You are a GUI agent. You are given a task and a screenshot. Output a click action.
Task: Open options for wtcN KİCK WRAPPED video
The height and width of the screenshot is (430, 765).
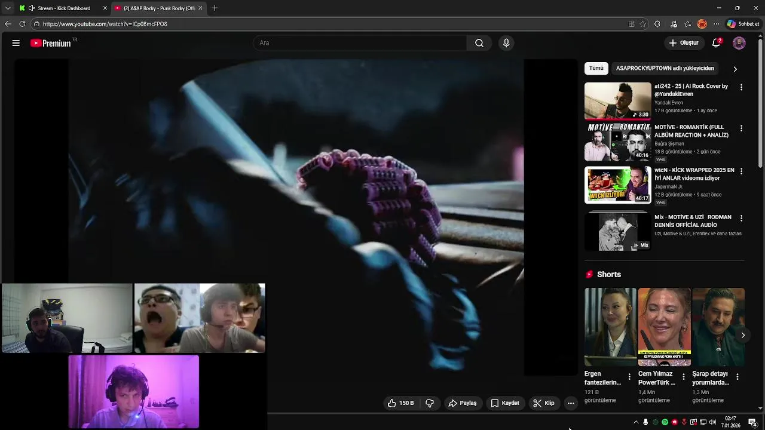[x=741, y=171]
